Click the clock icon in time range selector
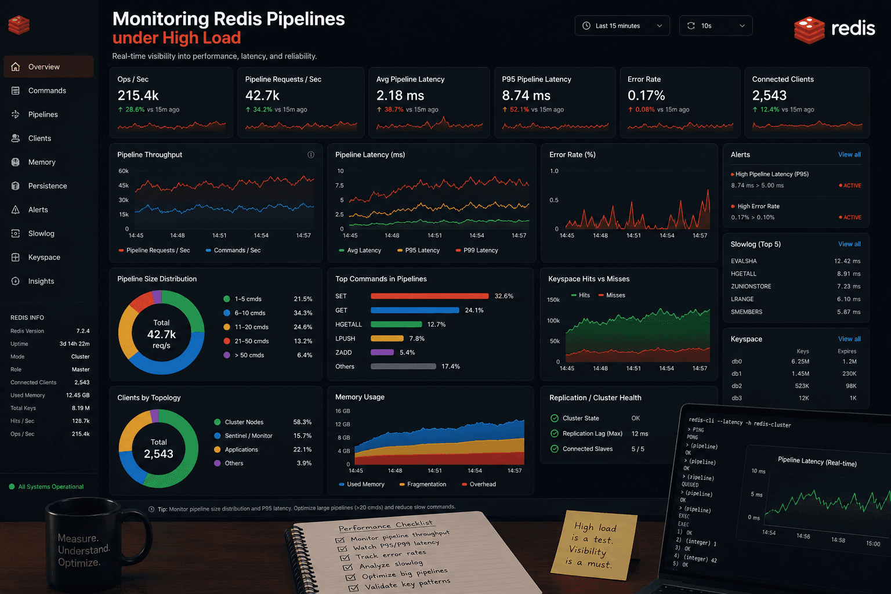The width and height of the screenshot is (891, 594). click(x=586, y=26)
